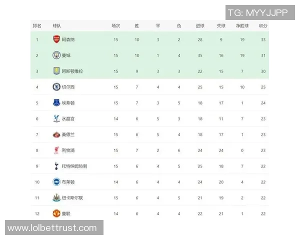Viewport: 300px width, 240px height.
Task: Click the Liverpool (利物浦) club crest
Action: 56,150
